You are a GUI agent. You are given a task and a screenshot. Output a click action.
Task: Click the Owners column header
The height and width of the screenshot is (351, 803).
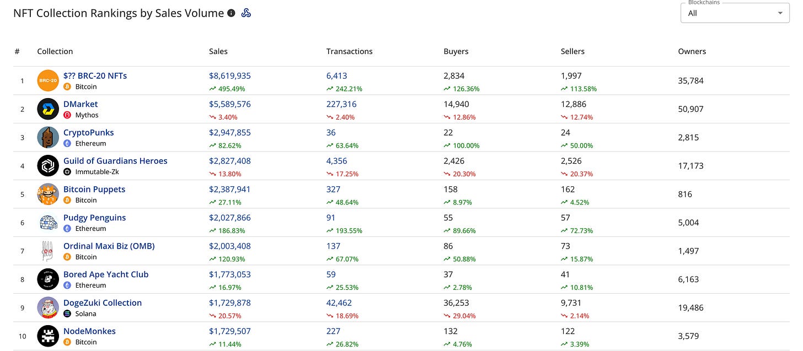(692, 51)
